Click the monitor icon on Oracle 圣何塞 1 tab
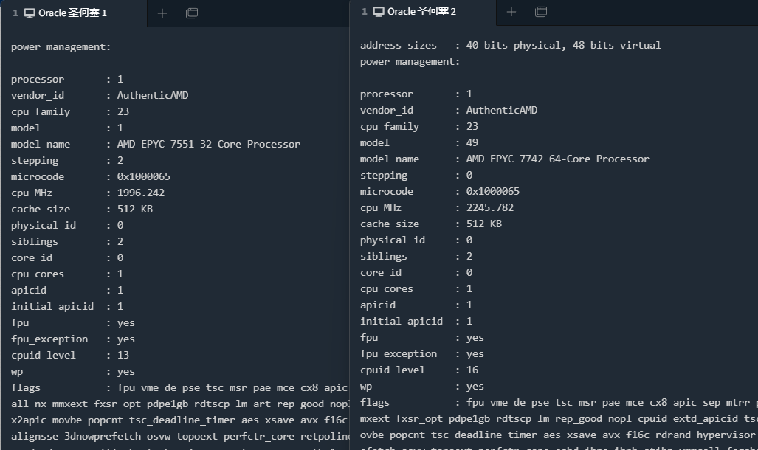 pyautogui.click(x=30, y=13)
